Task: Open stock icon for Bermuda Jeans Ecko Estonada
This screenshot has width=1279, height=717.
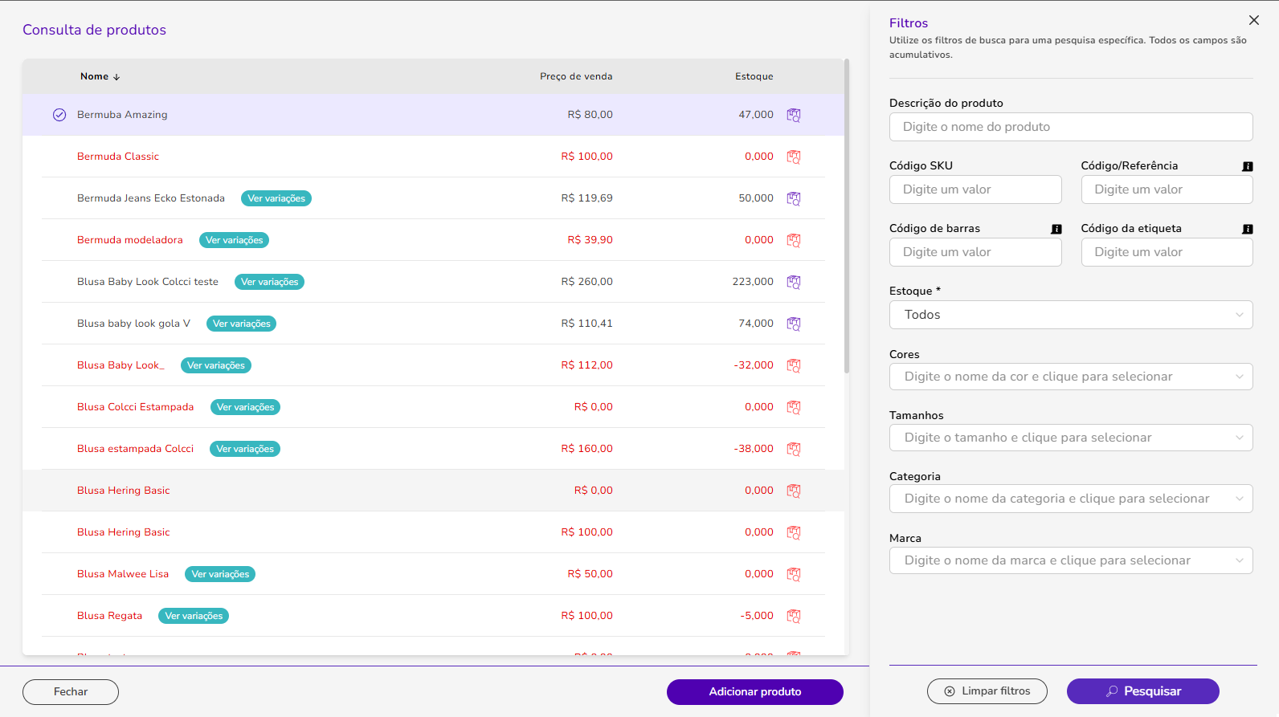Action: tap(794, 198)
